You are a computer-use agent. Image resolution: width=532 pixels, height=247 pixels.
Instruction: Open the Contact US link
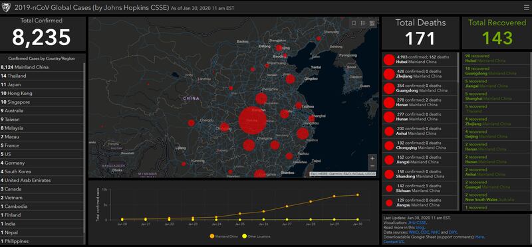[394, 242]
